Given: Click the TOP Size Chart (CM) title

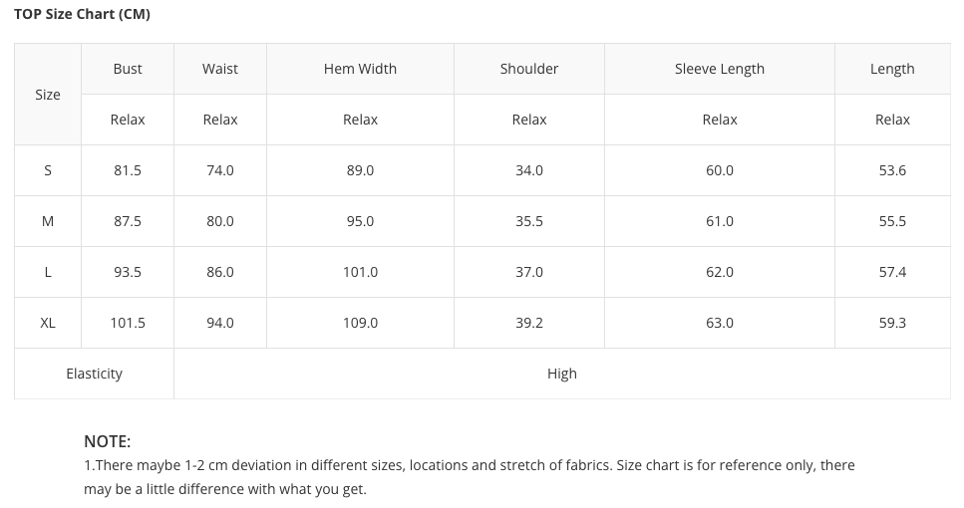Looking at the screenshot, I should pyautogui.click(x=82, y=14).
